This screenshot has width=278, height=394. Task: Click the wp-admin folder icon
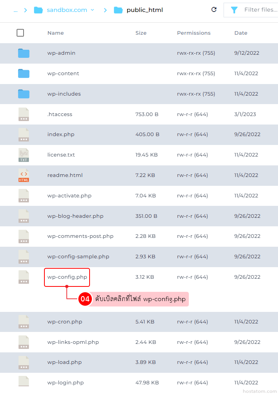(x=24, y=53)
